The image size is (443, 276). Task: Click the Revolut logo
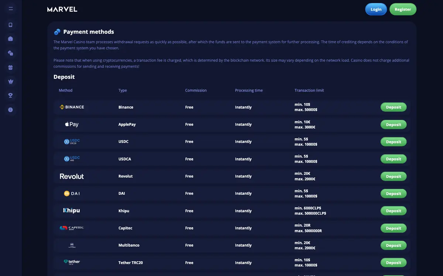pos(72,176)
